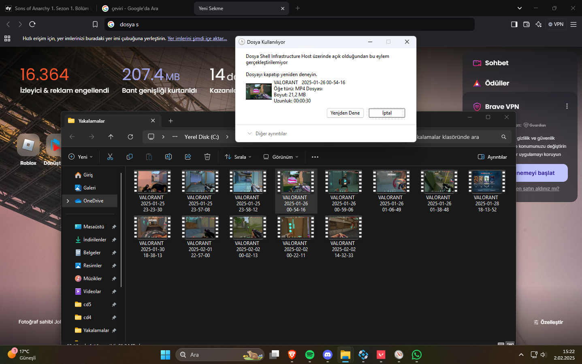Select VALORANT 2025-01-25 23-23-30 video

(x=152, y=191)
